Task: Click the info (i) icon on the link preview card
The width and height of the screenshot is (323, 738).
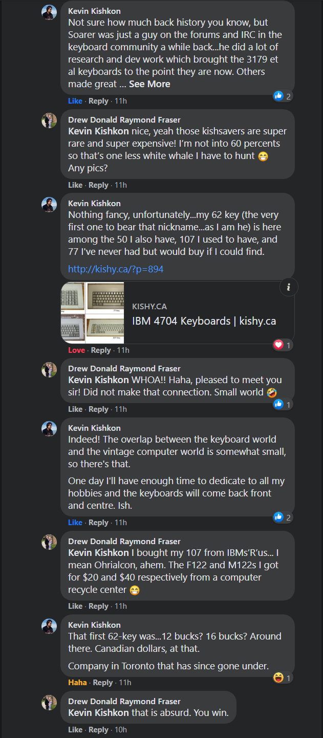Action: point(289,287)
